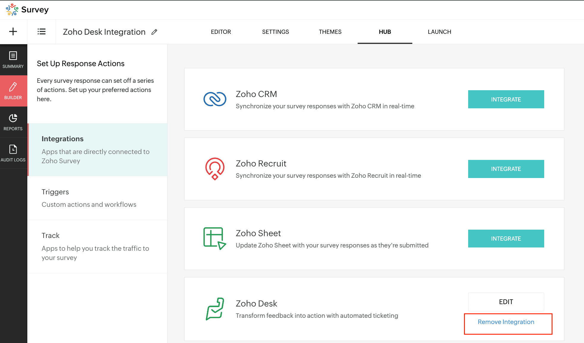Select the Builder sidebar icon

coord(13,91)
